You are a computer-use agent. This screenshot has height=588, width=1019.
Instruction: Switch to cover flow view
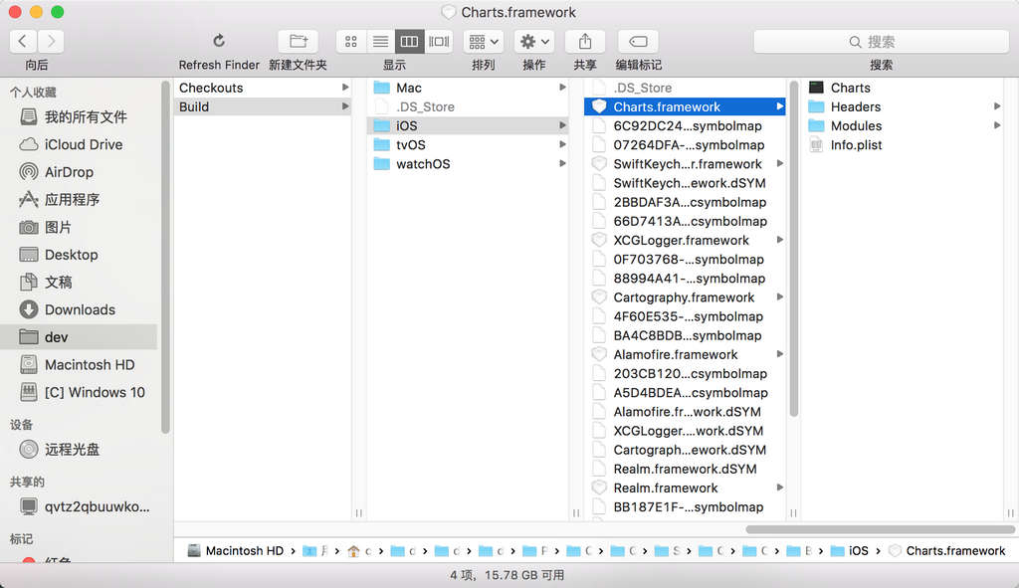click(x=439, y=42)
